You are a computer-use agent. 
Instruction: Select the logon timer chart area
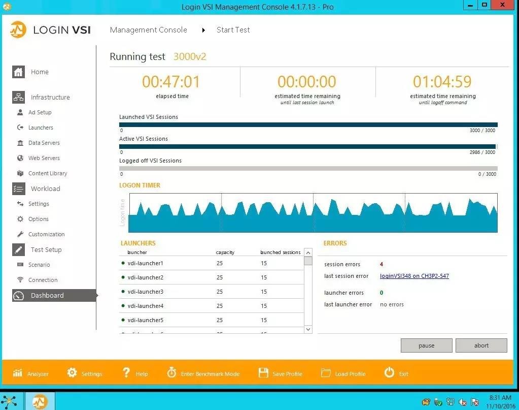(313, 213)
